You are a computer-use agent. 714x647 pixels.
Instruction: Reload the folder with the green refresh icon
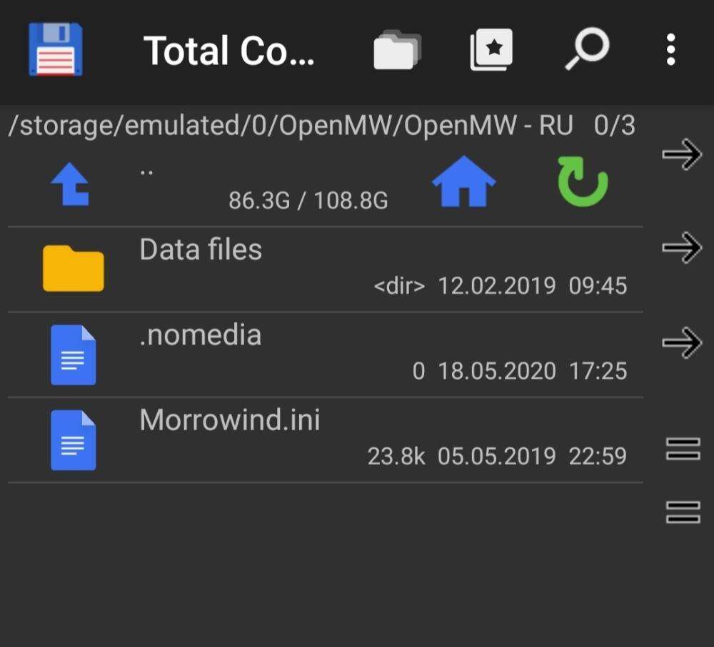(583, 181)
